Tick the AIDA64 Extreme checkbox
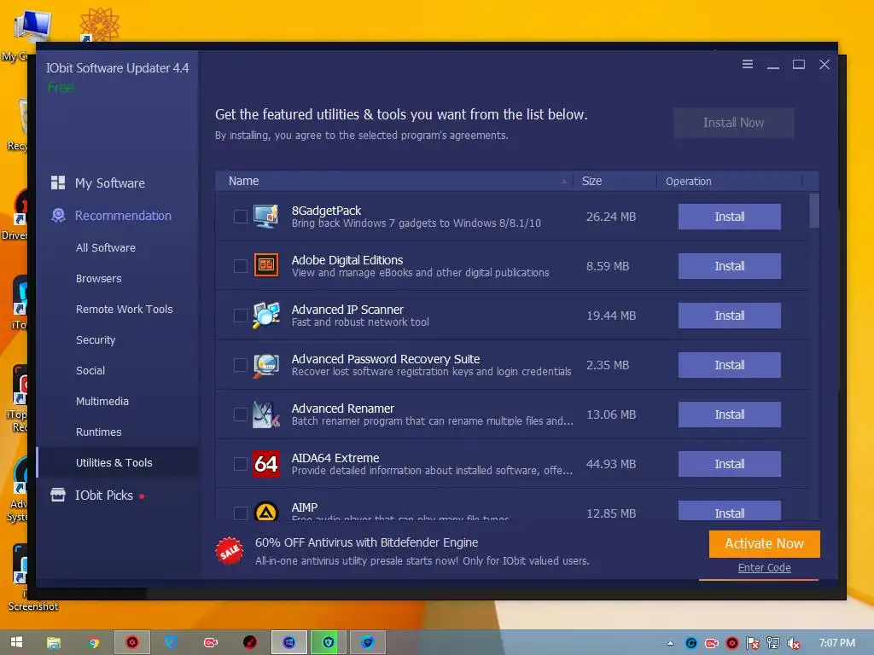The width and height of the screenshot is (874, 655). tap(240, 464)
